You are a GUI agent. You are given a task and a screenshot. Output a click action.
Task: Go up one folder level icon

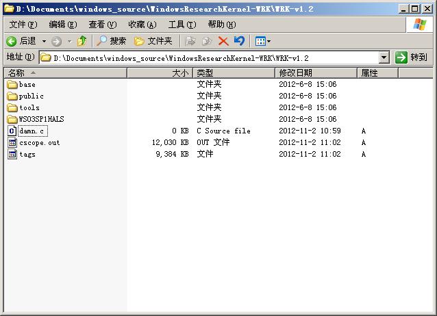pos(82,41)
